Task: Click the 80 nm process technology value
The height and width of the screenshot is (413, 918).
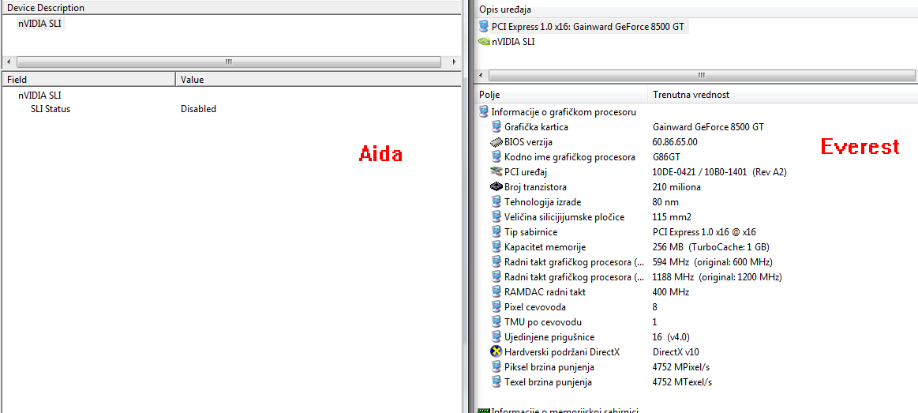Action: (x=665, y=202)
